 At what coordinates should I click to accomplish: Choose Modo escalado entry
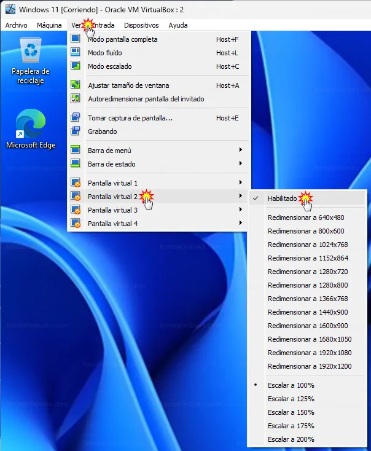(x=158, y=66)
